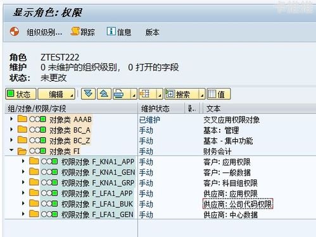The image size is (316, 237).
Task: Click folder icon of 对象类 BC_Z
Action: (x=22, y=140)
